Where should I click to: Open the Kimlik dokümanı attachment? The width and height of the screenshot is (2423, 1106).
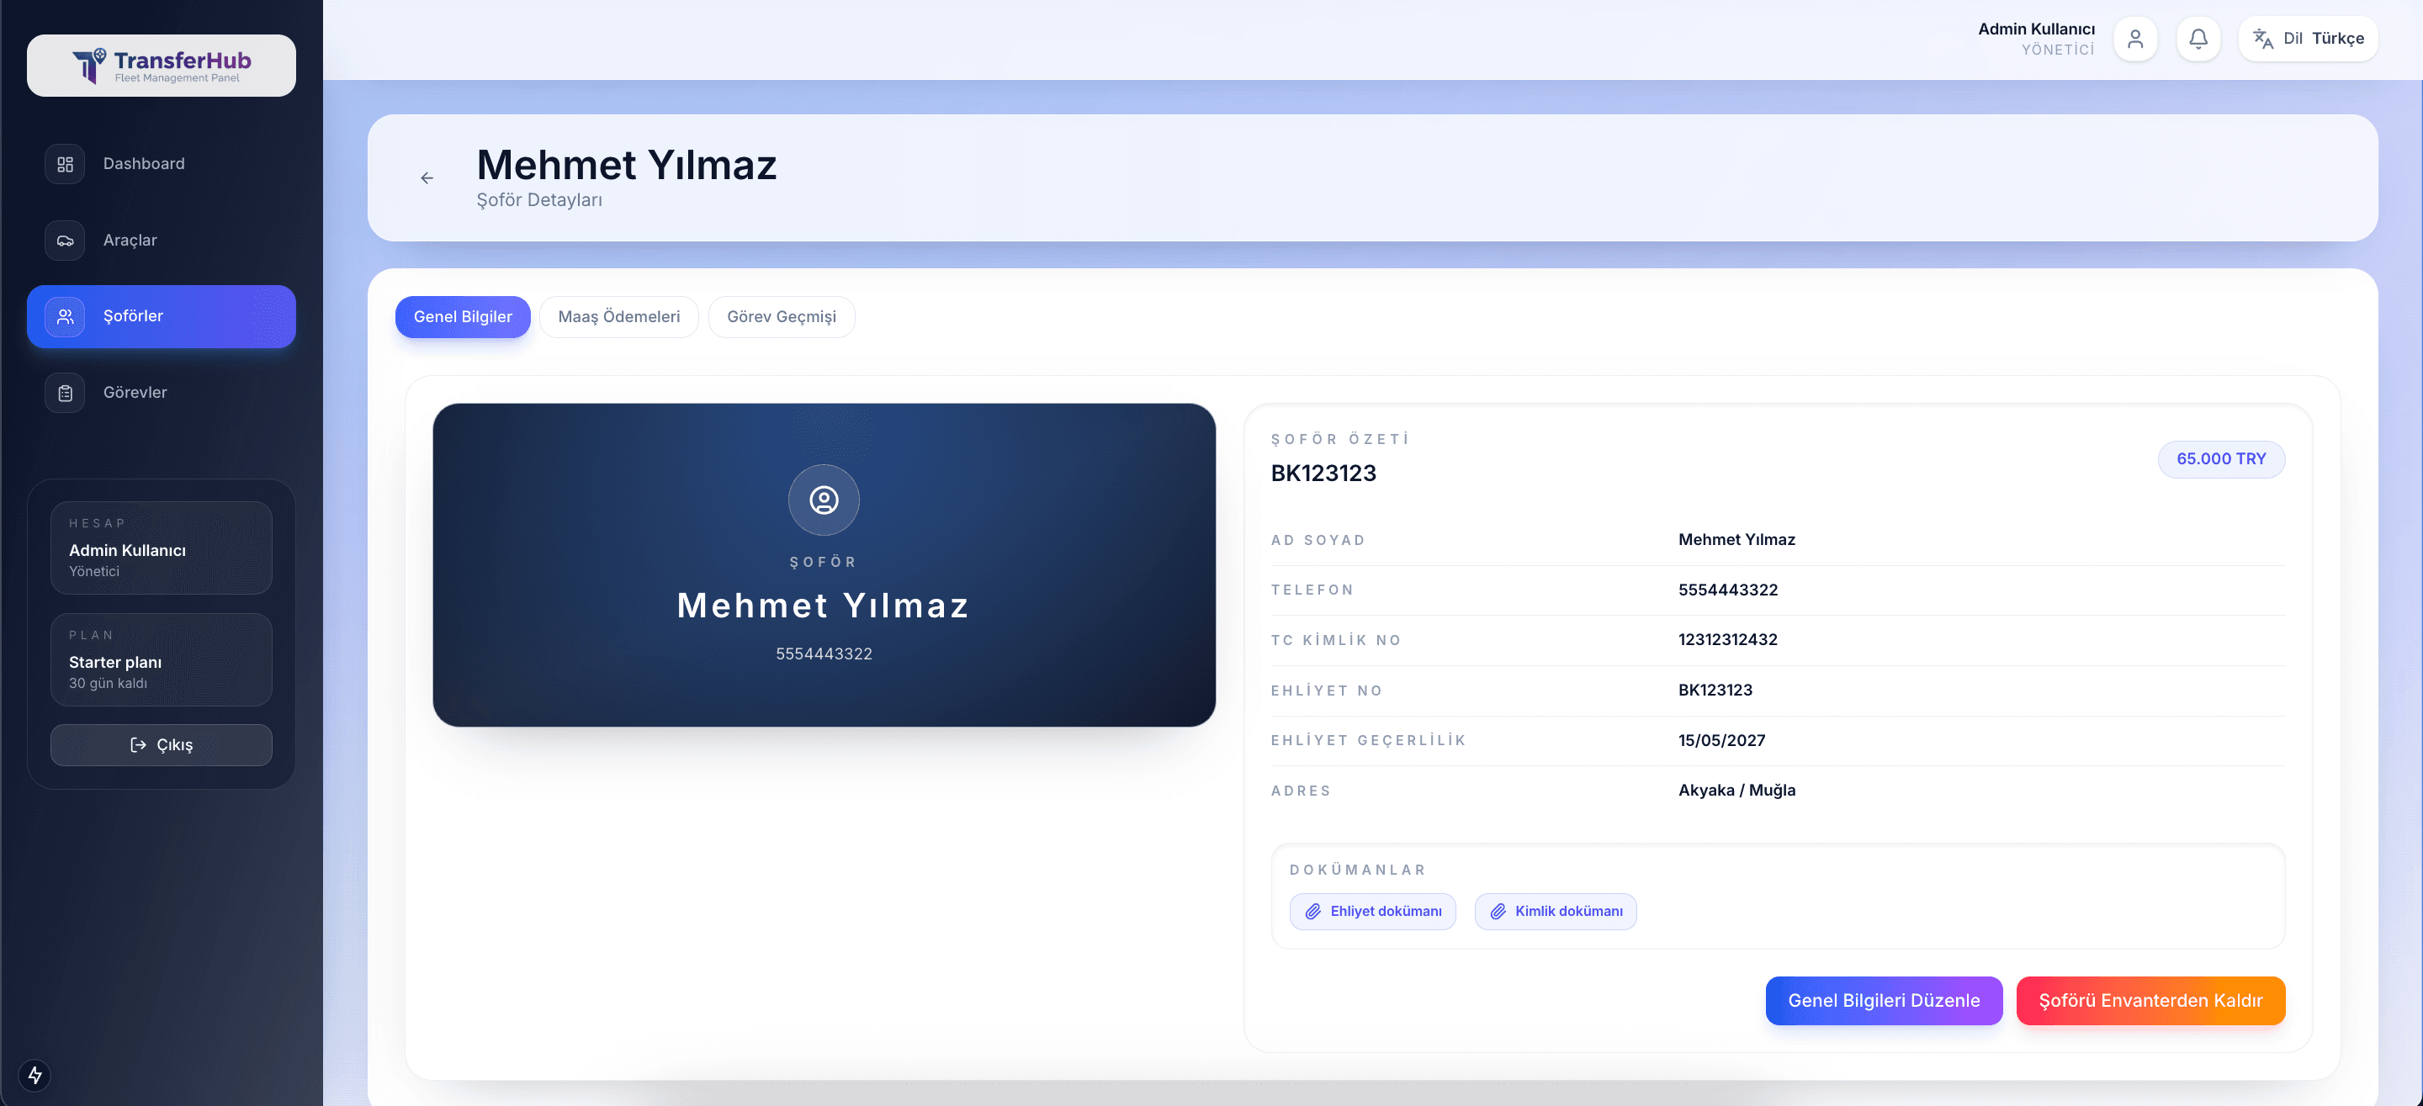tap(1555, 912)
